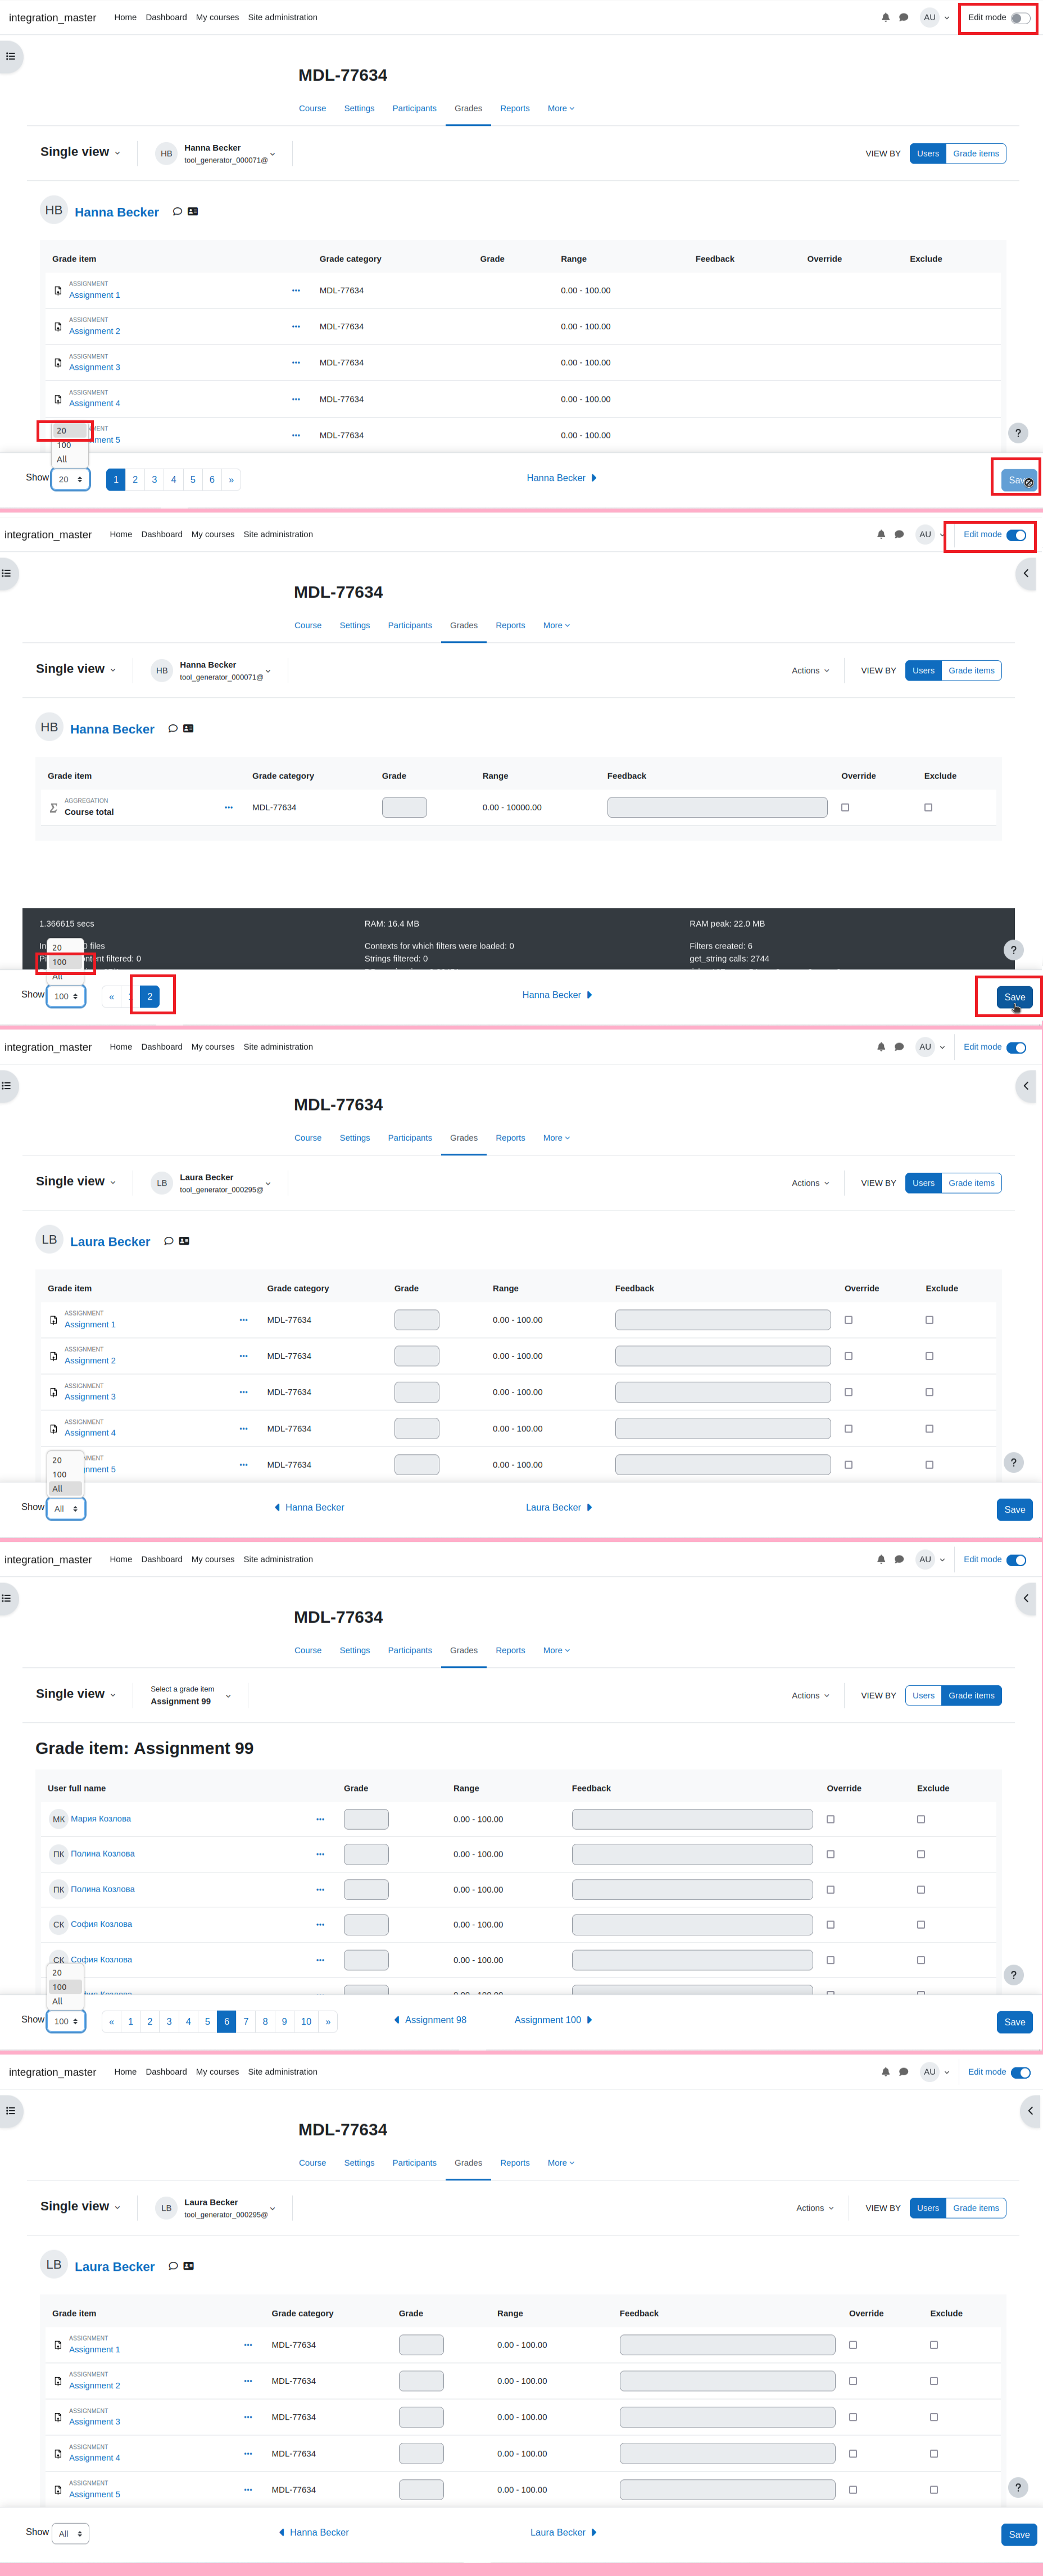The width and height of the screenshot is (1043, 2576).
Task: Open notifications bell on the Edit-mode-off page
Action: click(x=885, y=17)
